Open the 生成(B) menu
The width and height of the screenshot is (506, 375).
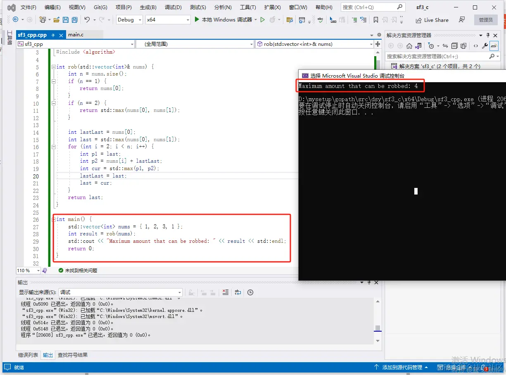(148, 7)
